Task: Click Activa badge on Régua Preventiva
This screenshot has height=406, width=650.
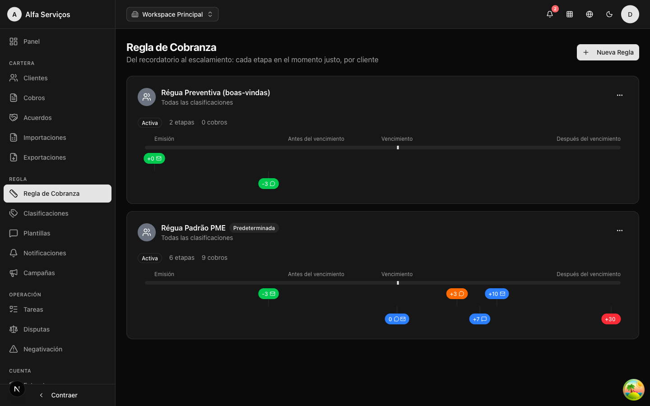Action: (150, 123)
